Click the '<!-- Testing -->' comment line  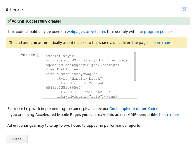click(x=63, y=70)
